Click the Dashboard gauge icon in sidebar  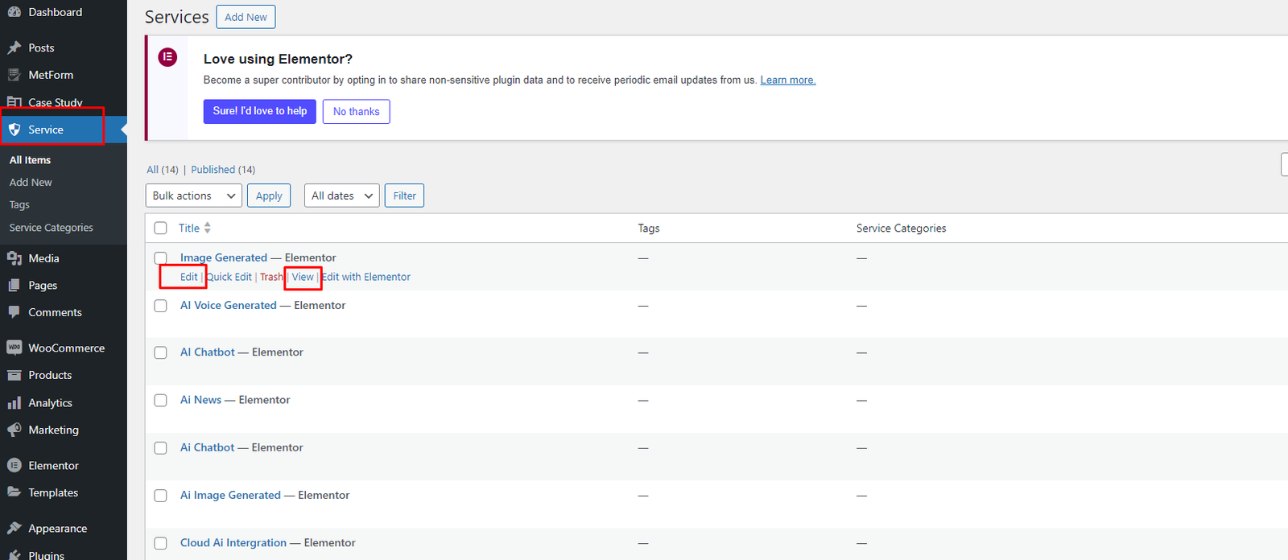click(x=14, y=12)
